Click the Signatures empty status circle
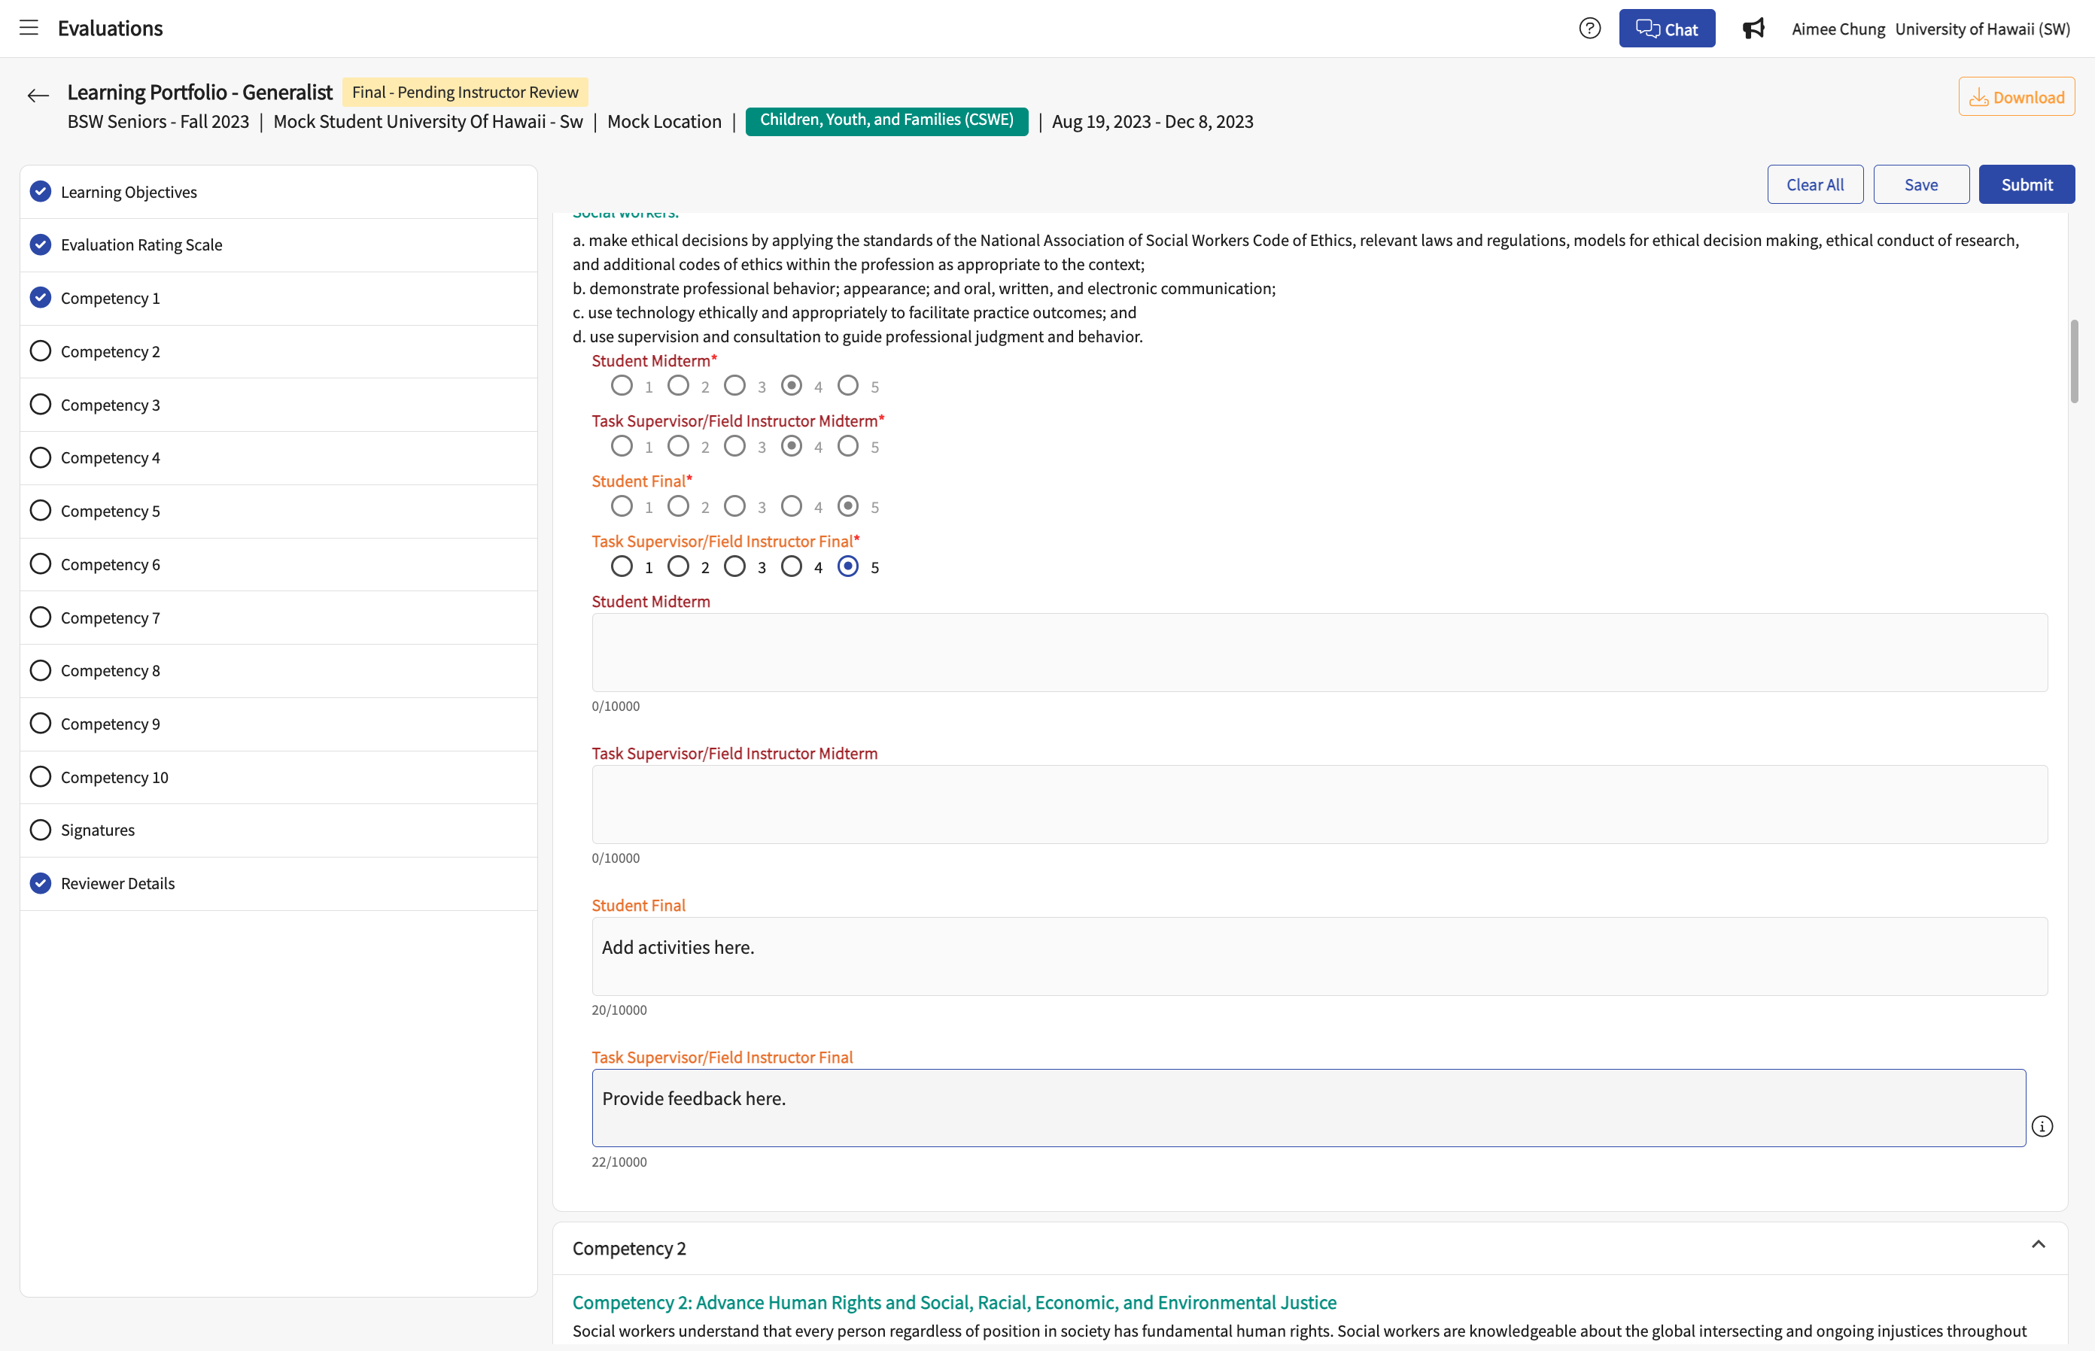 (41, 830)
